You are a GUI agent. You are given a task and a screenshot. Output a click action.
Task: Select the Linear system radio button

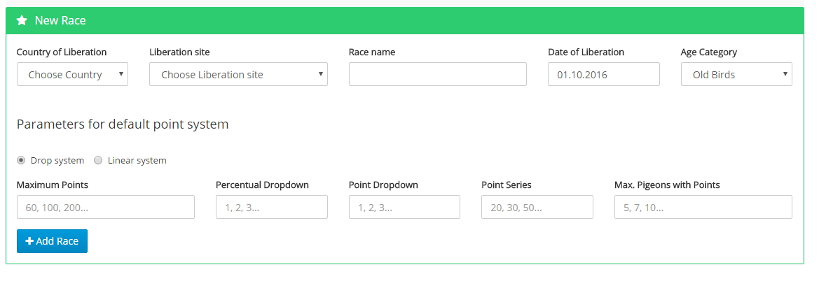(98, 160)
